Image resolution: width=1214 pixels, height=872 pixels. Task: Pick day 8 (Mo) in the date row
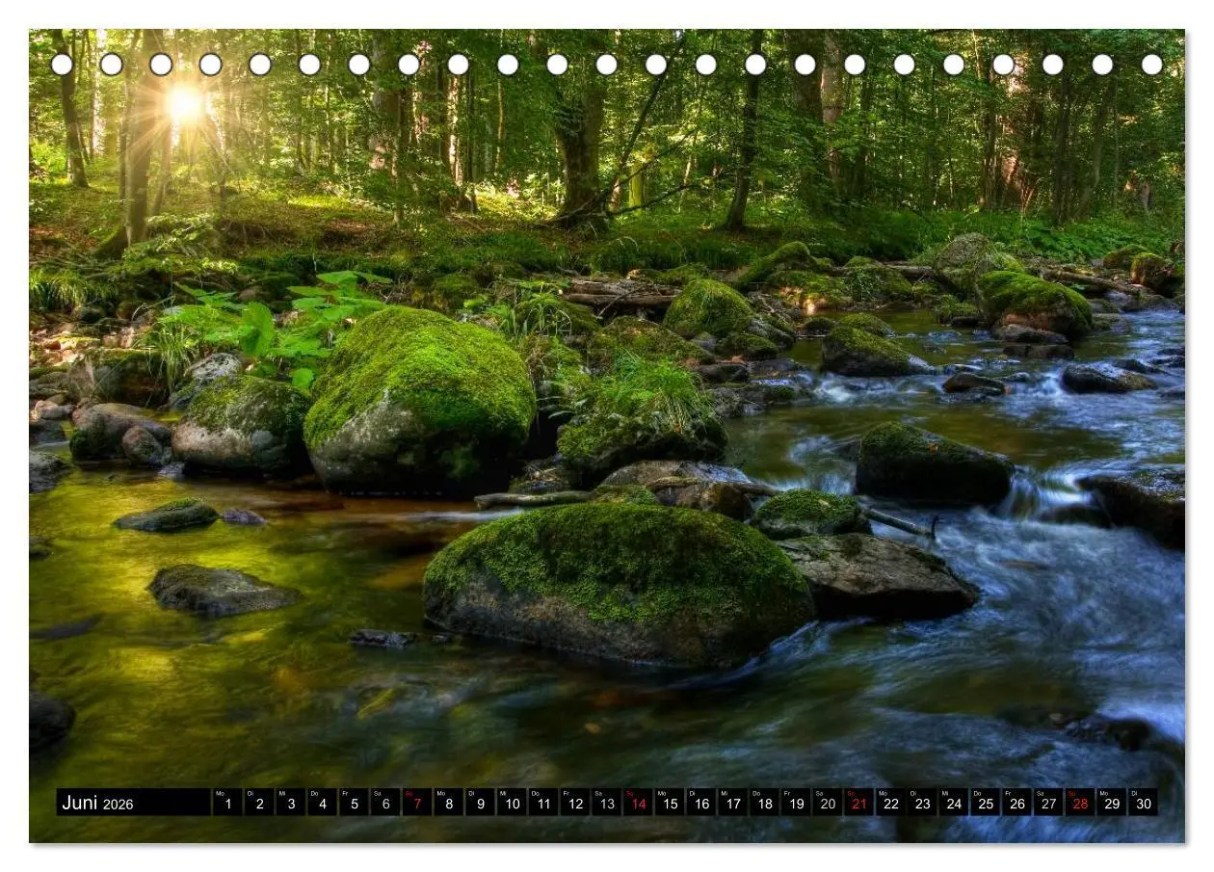449,802
